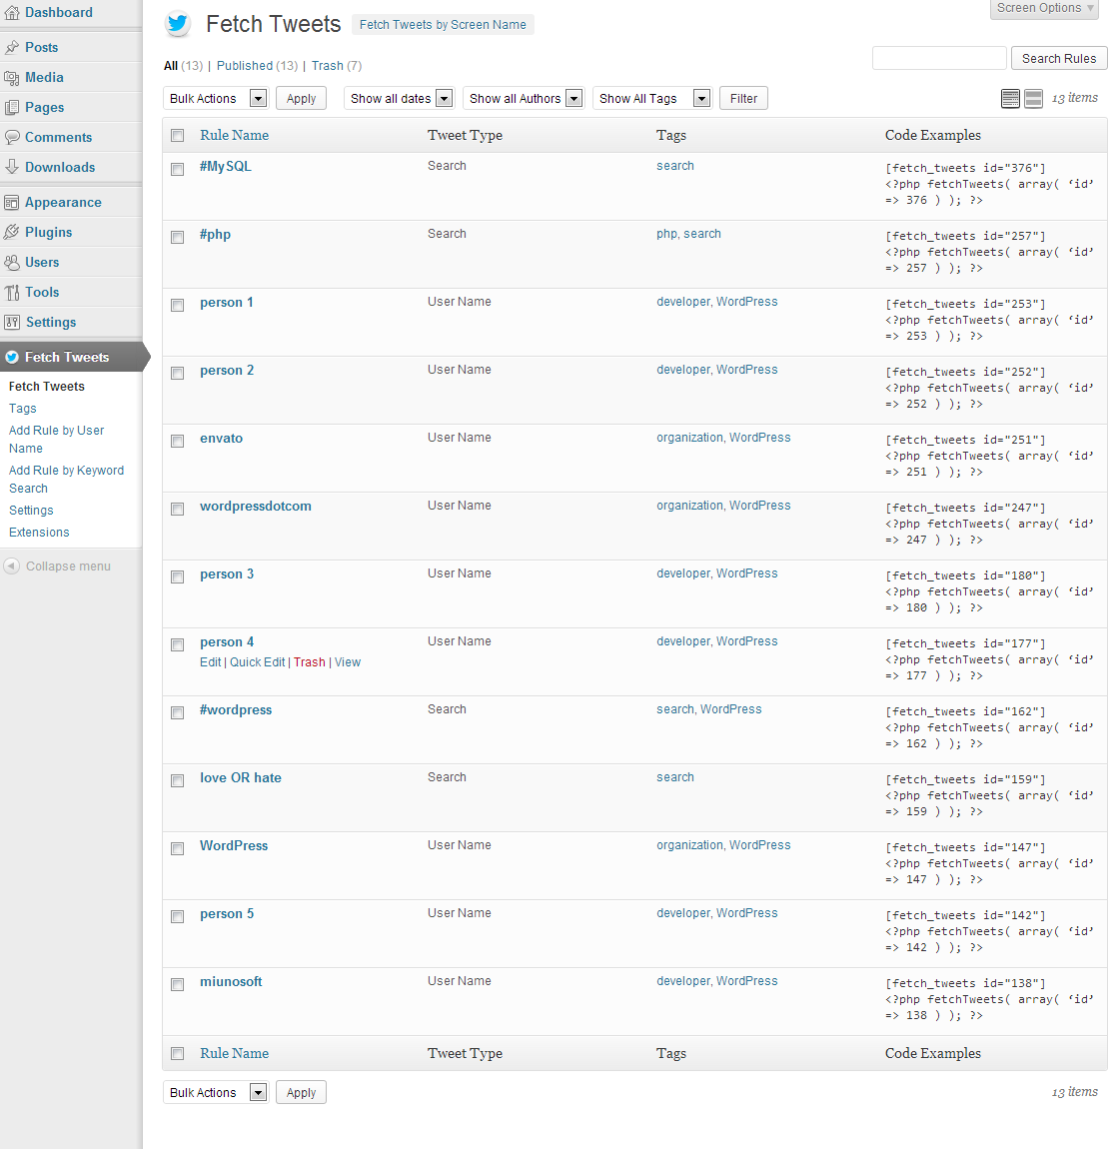Select the person 1 row checkbox
Screen dimensions: 1115x1149
[177, 306]
